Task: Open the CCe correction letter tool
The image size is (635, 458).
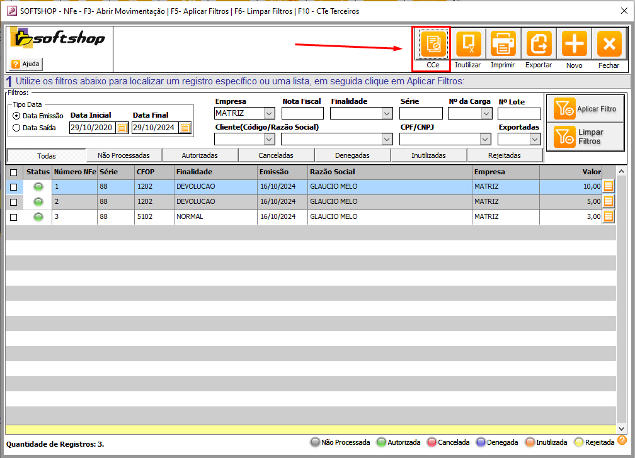Action: click(432, 44)
